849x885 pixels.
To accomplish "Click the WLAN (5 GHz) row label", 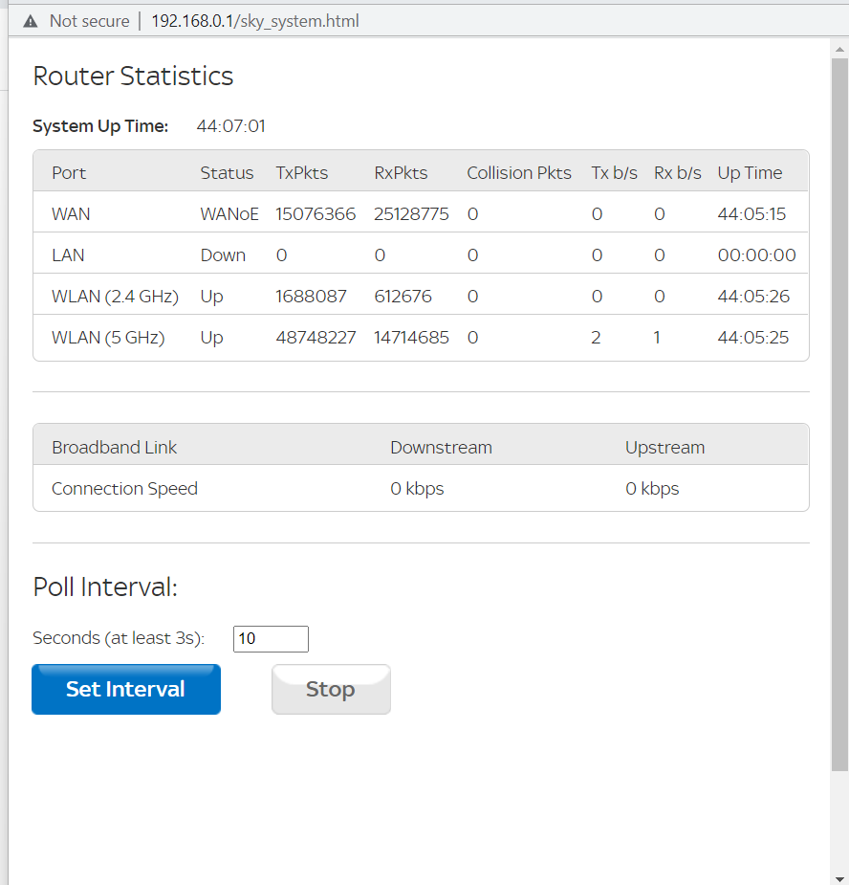I will (x=107, y=338).
